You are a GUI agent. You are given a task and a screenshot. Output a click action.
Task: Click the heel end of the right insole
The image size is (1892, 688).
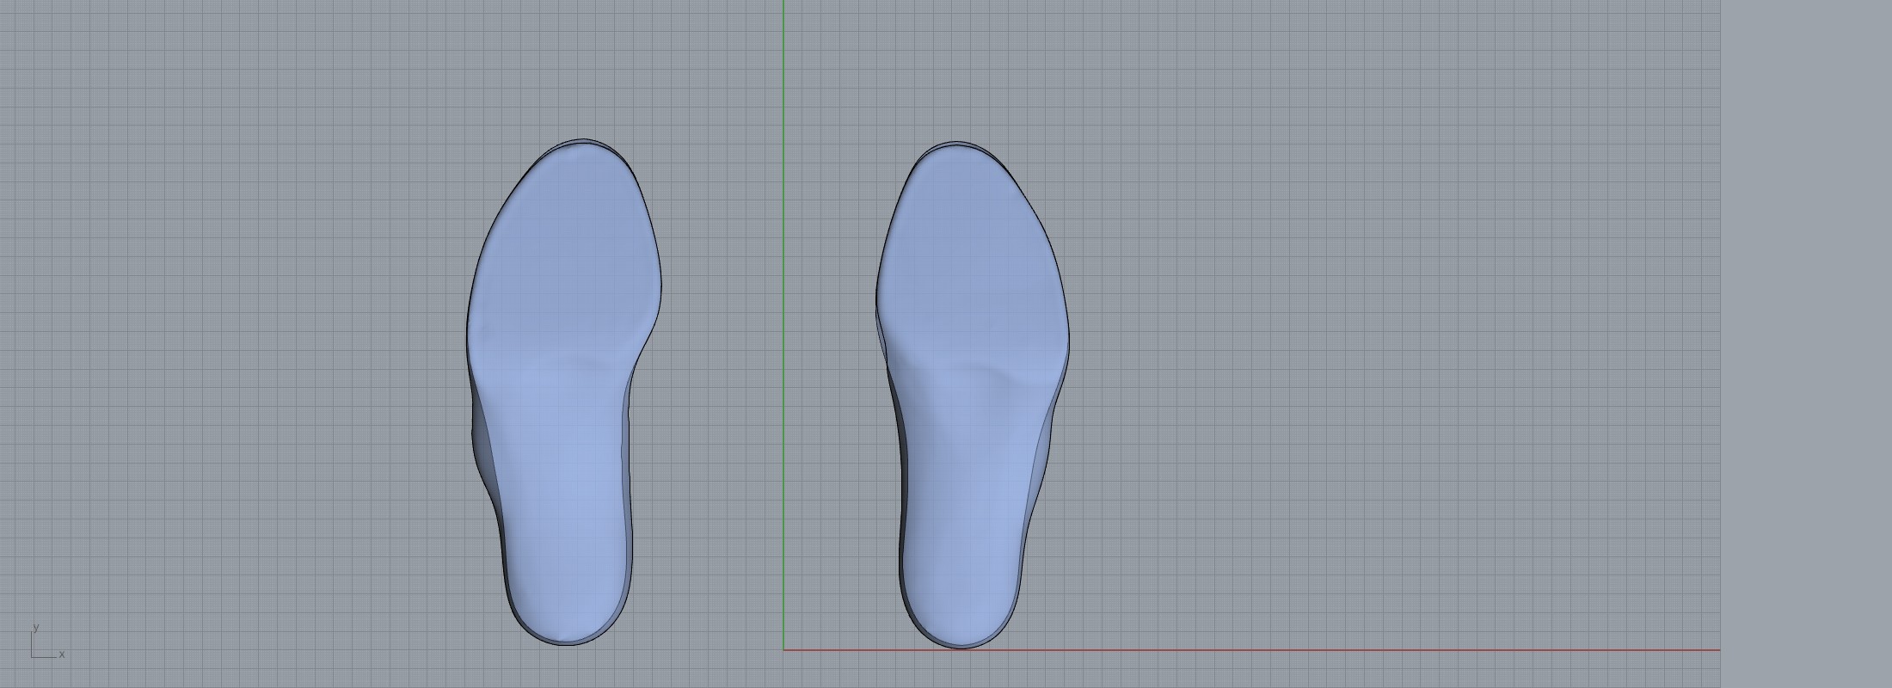pyautogui.click(x=961, y=646)
